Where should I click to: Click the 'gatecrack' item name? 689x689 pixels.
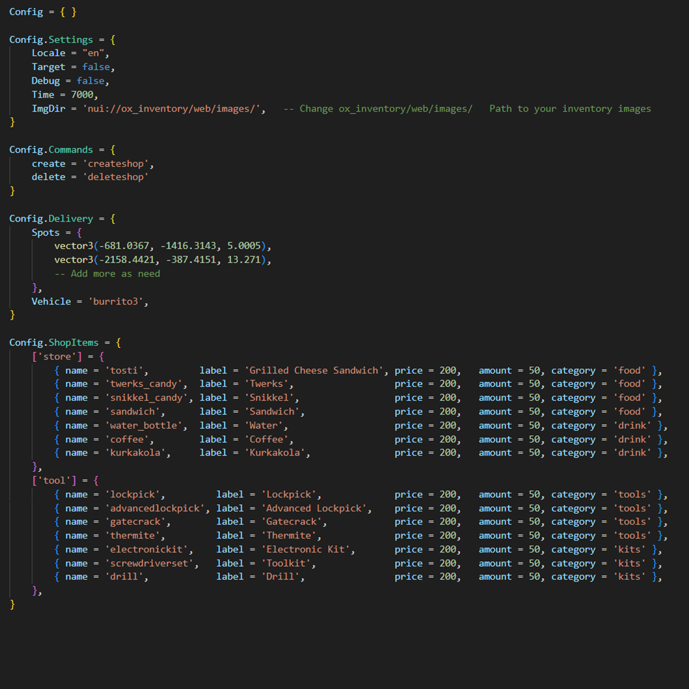[x=135, y=522]
